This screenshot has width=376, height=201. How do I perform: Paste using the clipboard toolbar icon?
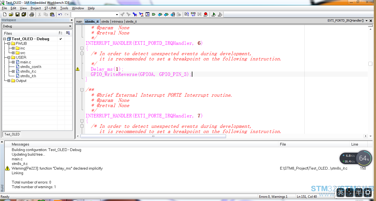(52, 14)
